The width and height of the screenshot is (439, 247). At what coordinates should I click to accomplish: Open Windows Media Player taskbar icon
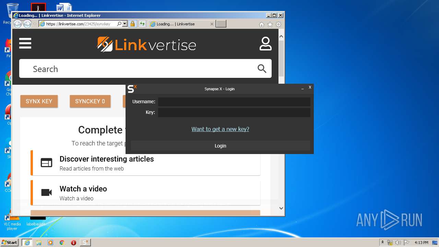pyautogui.click(x=50, y=243)
